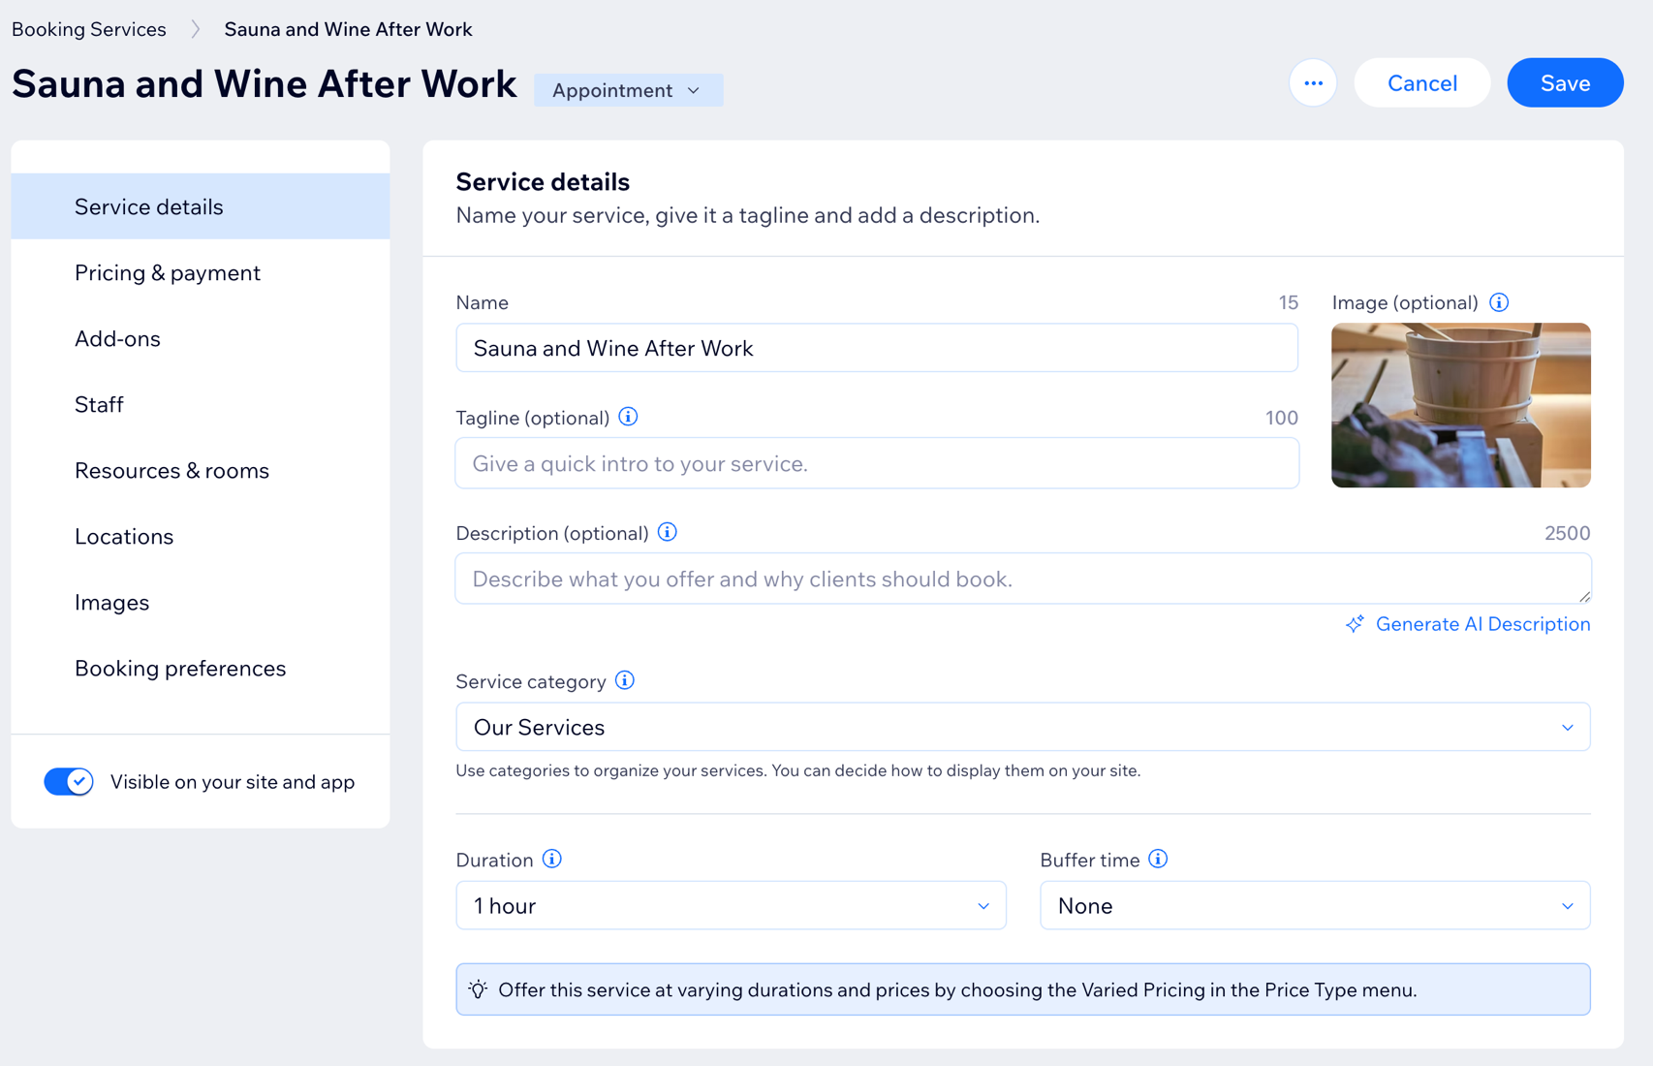Image resolution: width=1653 pixels, height=1066 pixels.
Task: Click the sauna bucket service image
Action: tap(1460, 405)
